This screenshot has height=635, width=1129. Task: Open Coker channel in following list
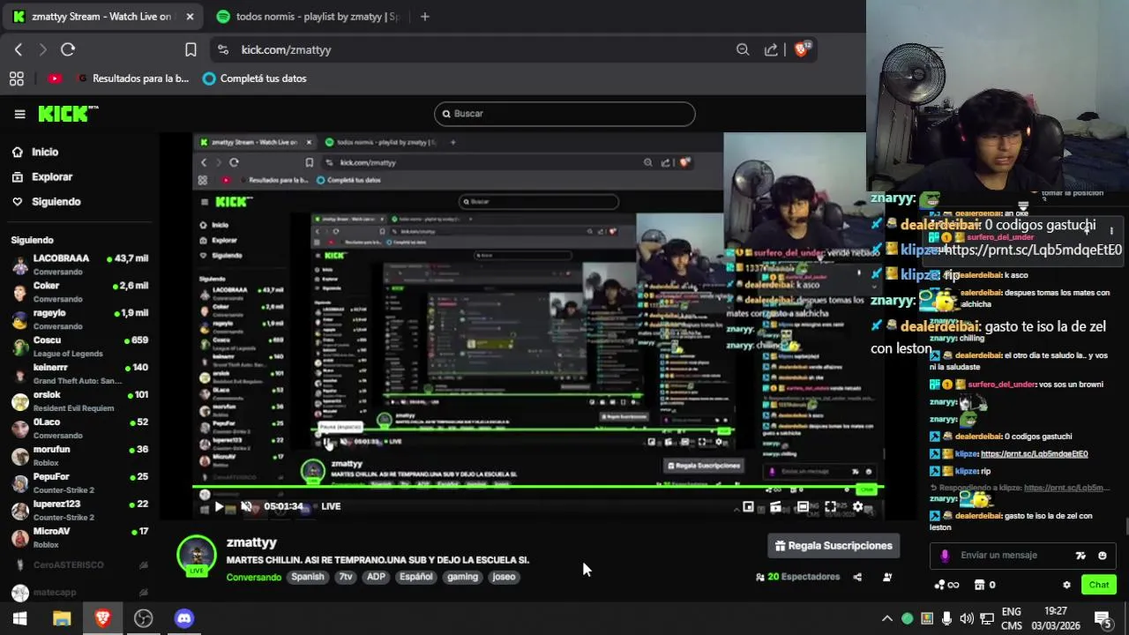[79, 292]
